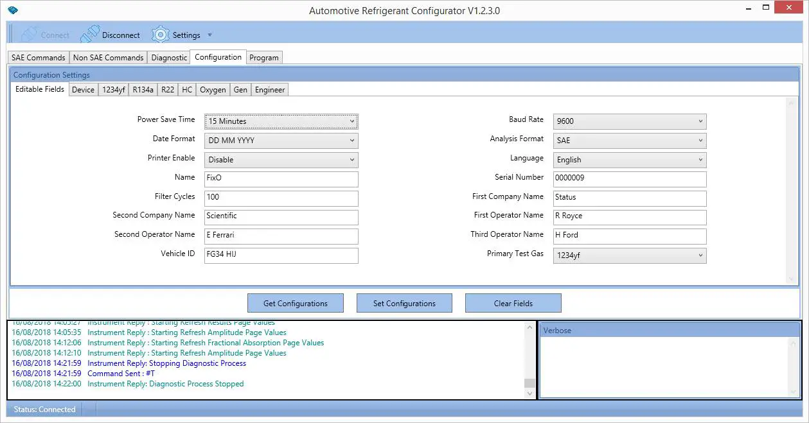Switch to the Diagnostic tab
The height and width of the screenshot is (423, 809).
[x=168, y=57]
